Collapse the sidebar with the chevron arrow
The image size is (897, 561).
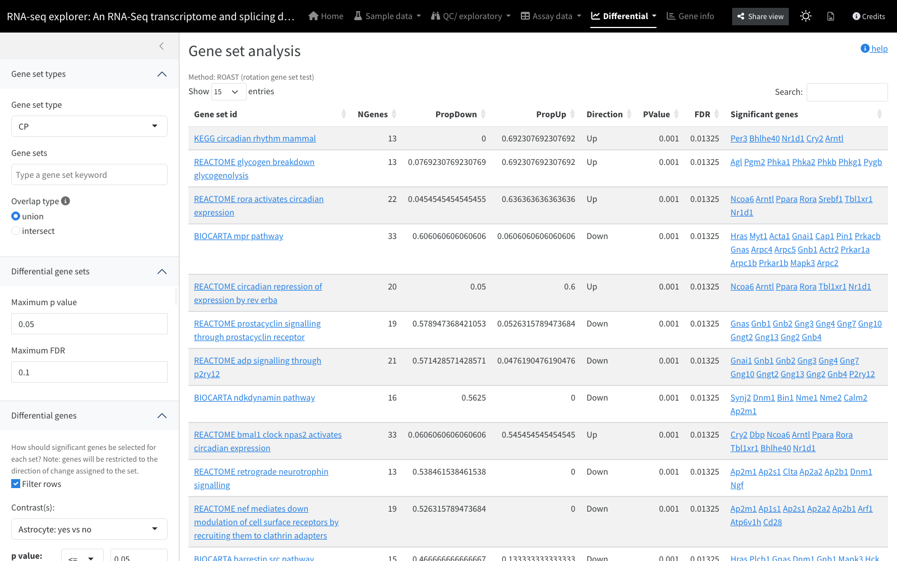(161, 46)
